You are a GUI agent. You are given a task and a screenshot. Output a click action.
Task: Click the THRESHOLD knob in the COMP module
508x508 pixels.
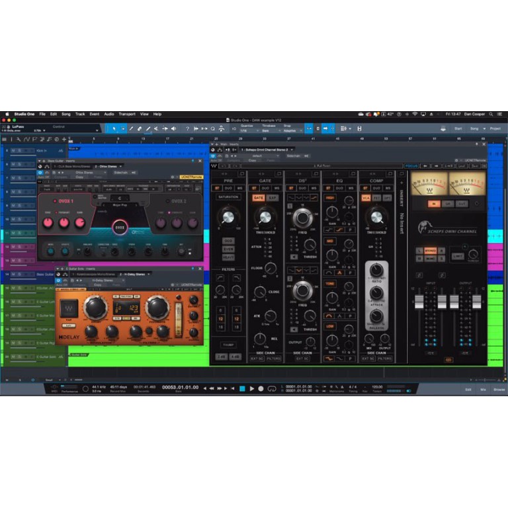coord(376,216)
